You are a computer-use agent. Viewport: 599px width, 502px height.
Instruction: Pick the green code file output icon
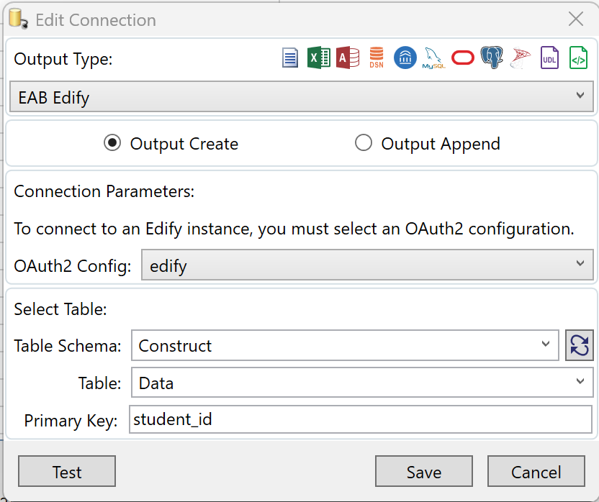tap(578, 58)
